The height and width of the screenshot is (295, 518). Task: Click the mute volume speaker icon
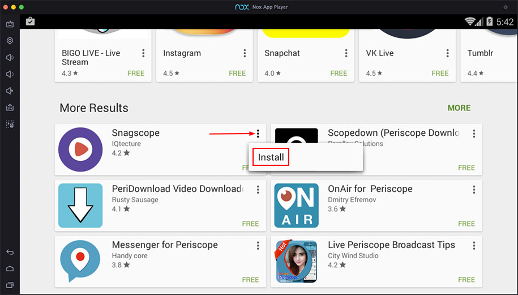pyautogui.click(x=10, y=91)
